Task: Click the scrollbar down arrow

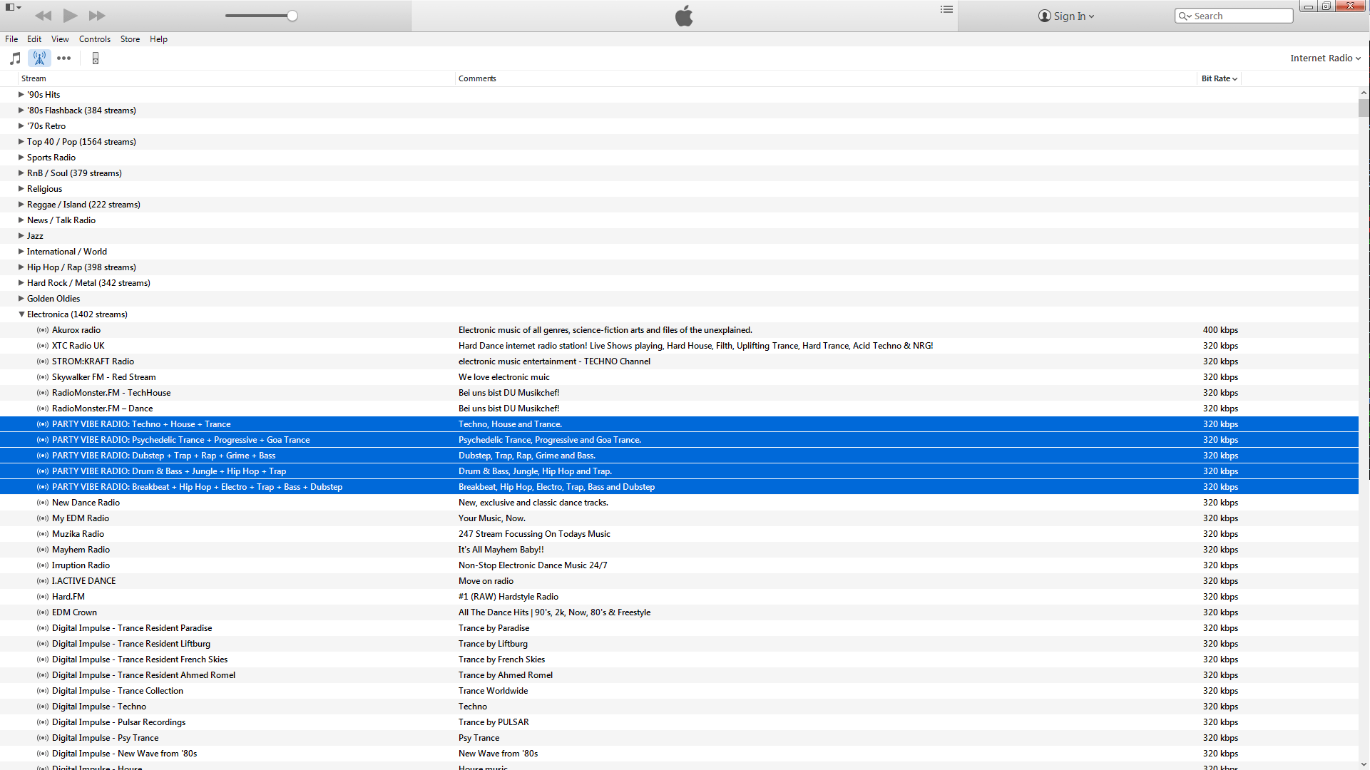Action: 1364,764
